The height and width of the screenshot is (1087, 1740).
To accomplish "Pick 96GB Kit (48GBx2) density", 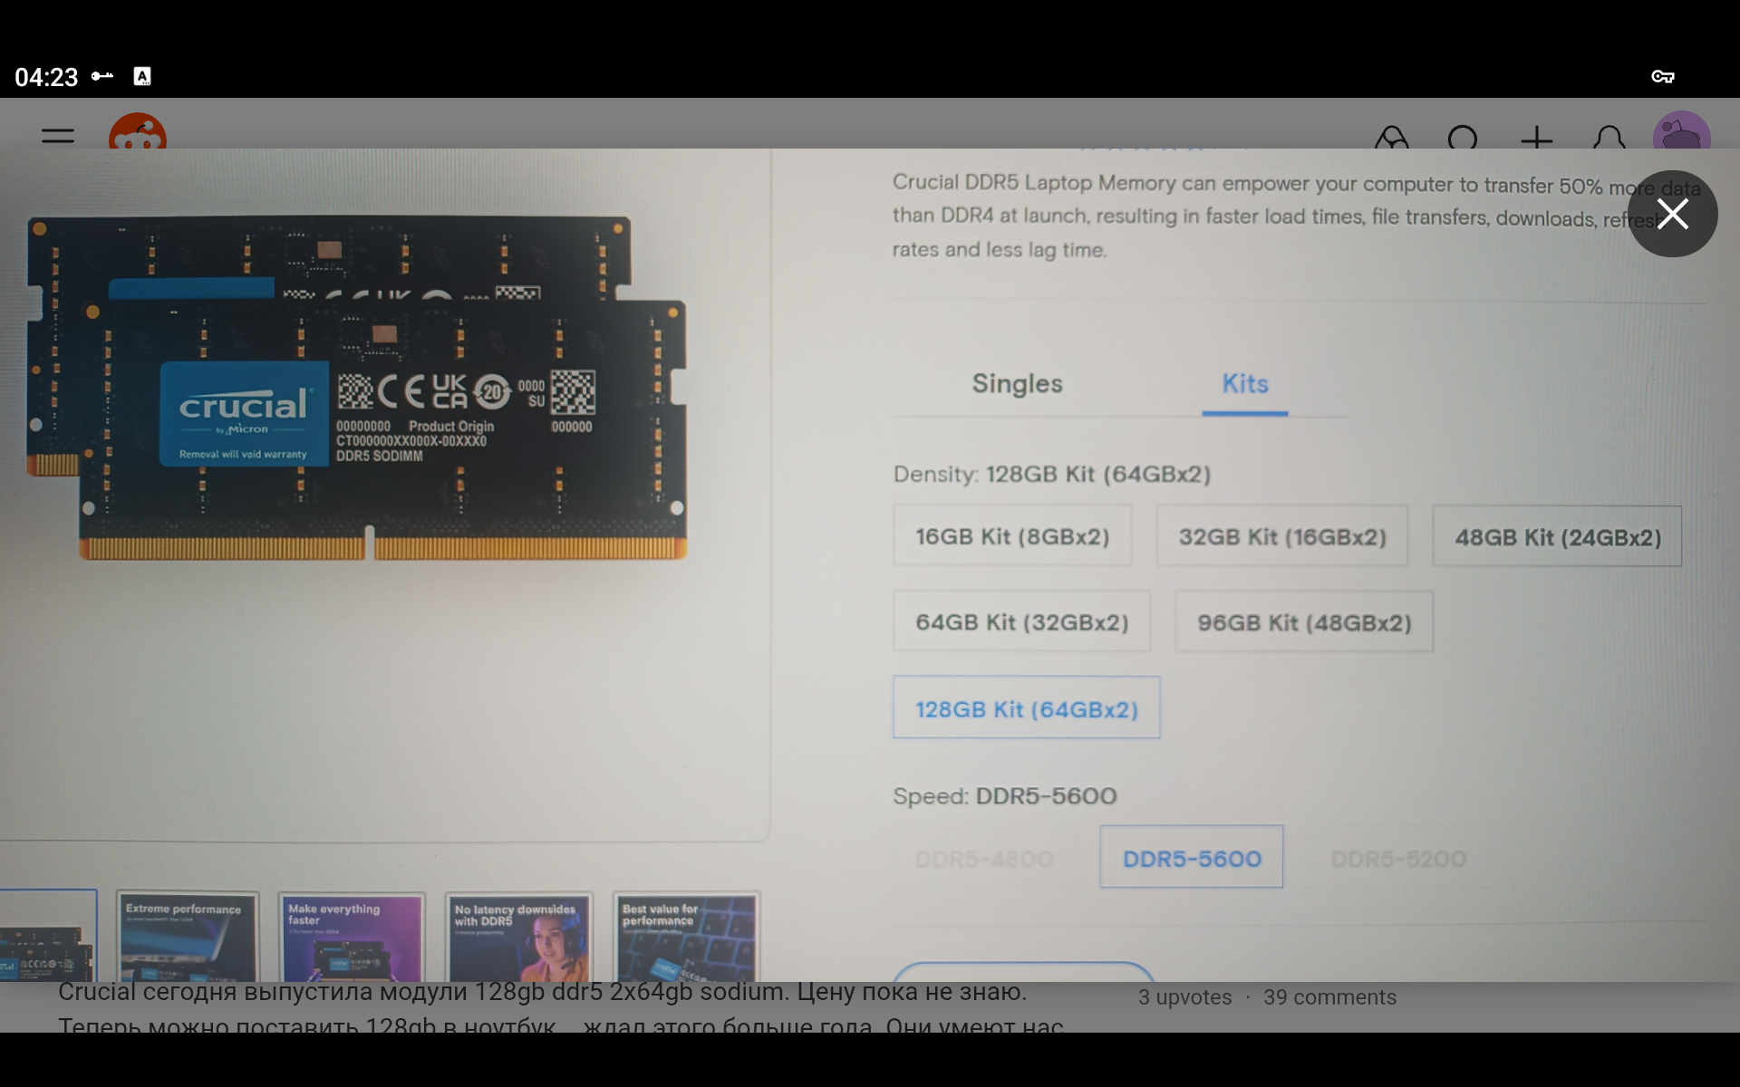I will coord(1303,621).
